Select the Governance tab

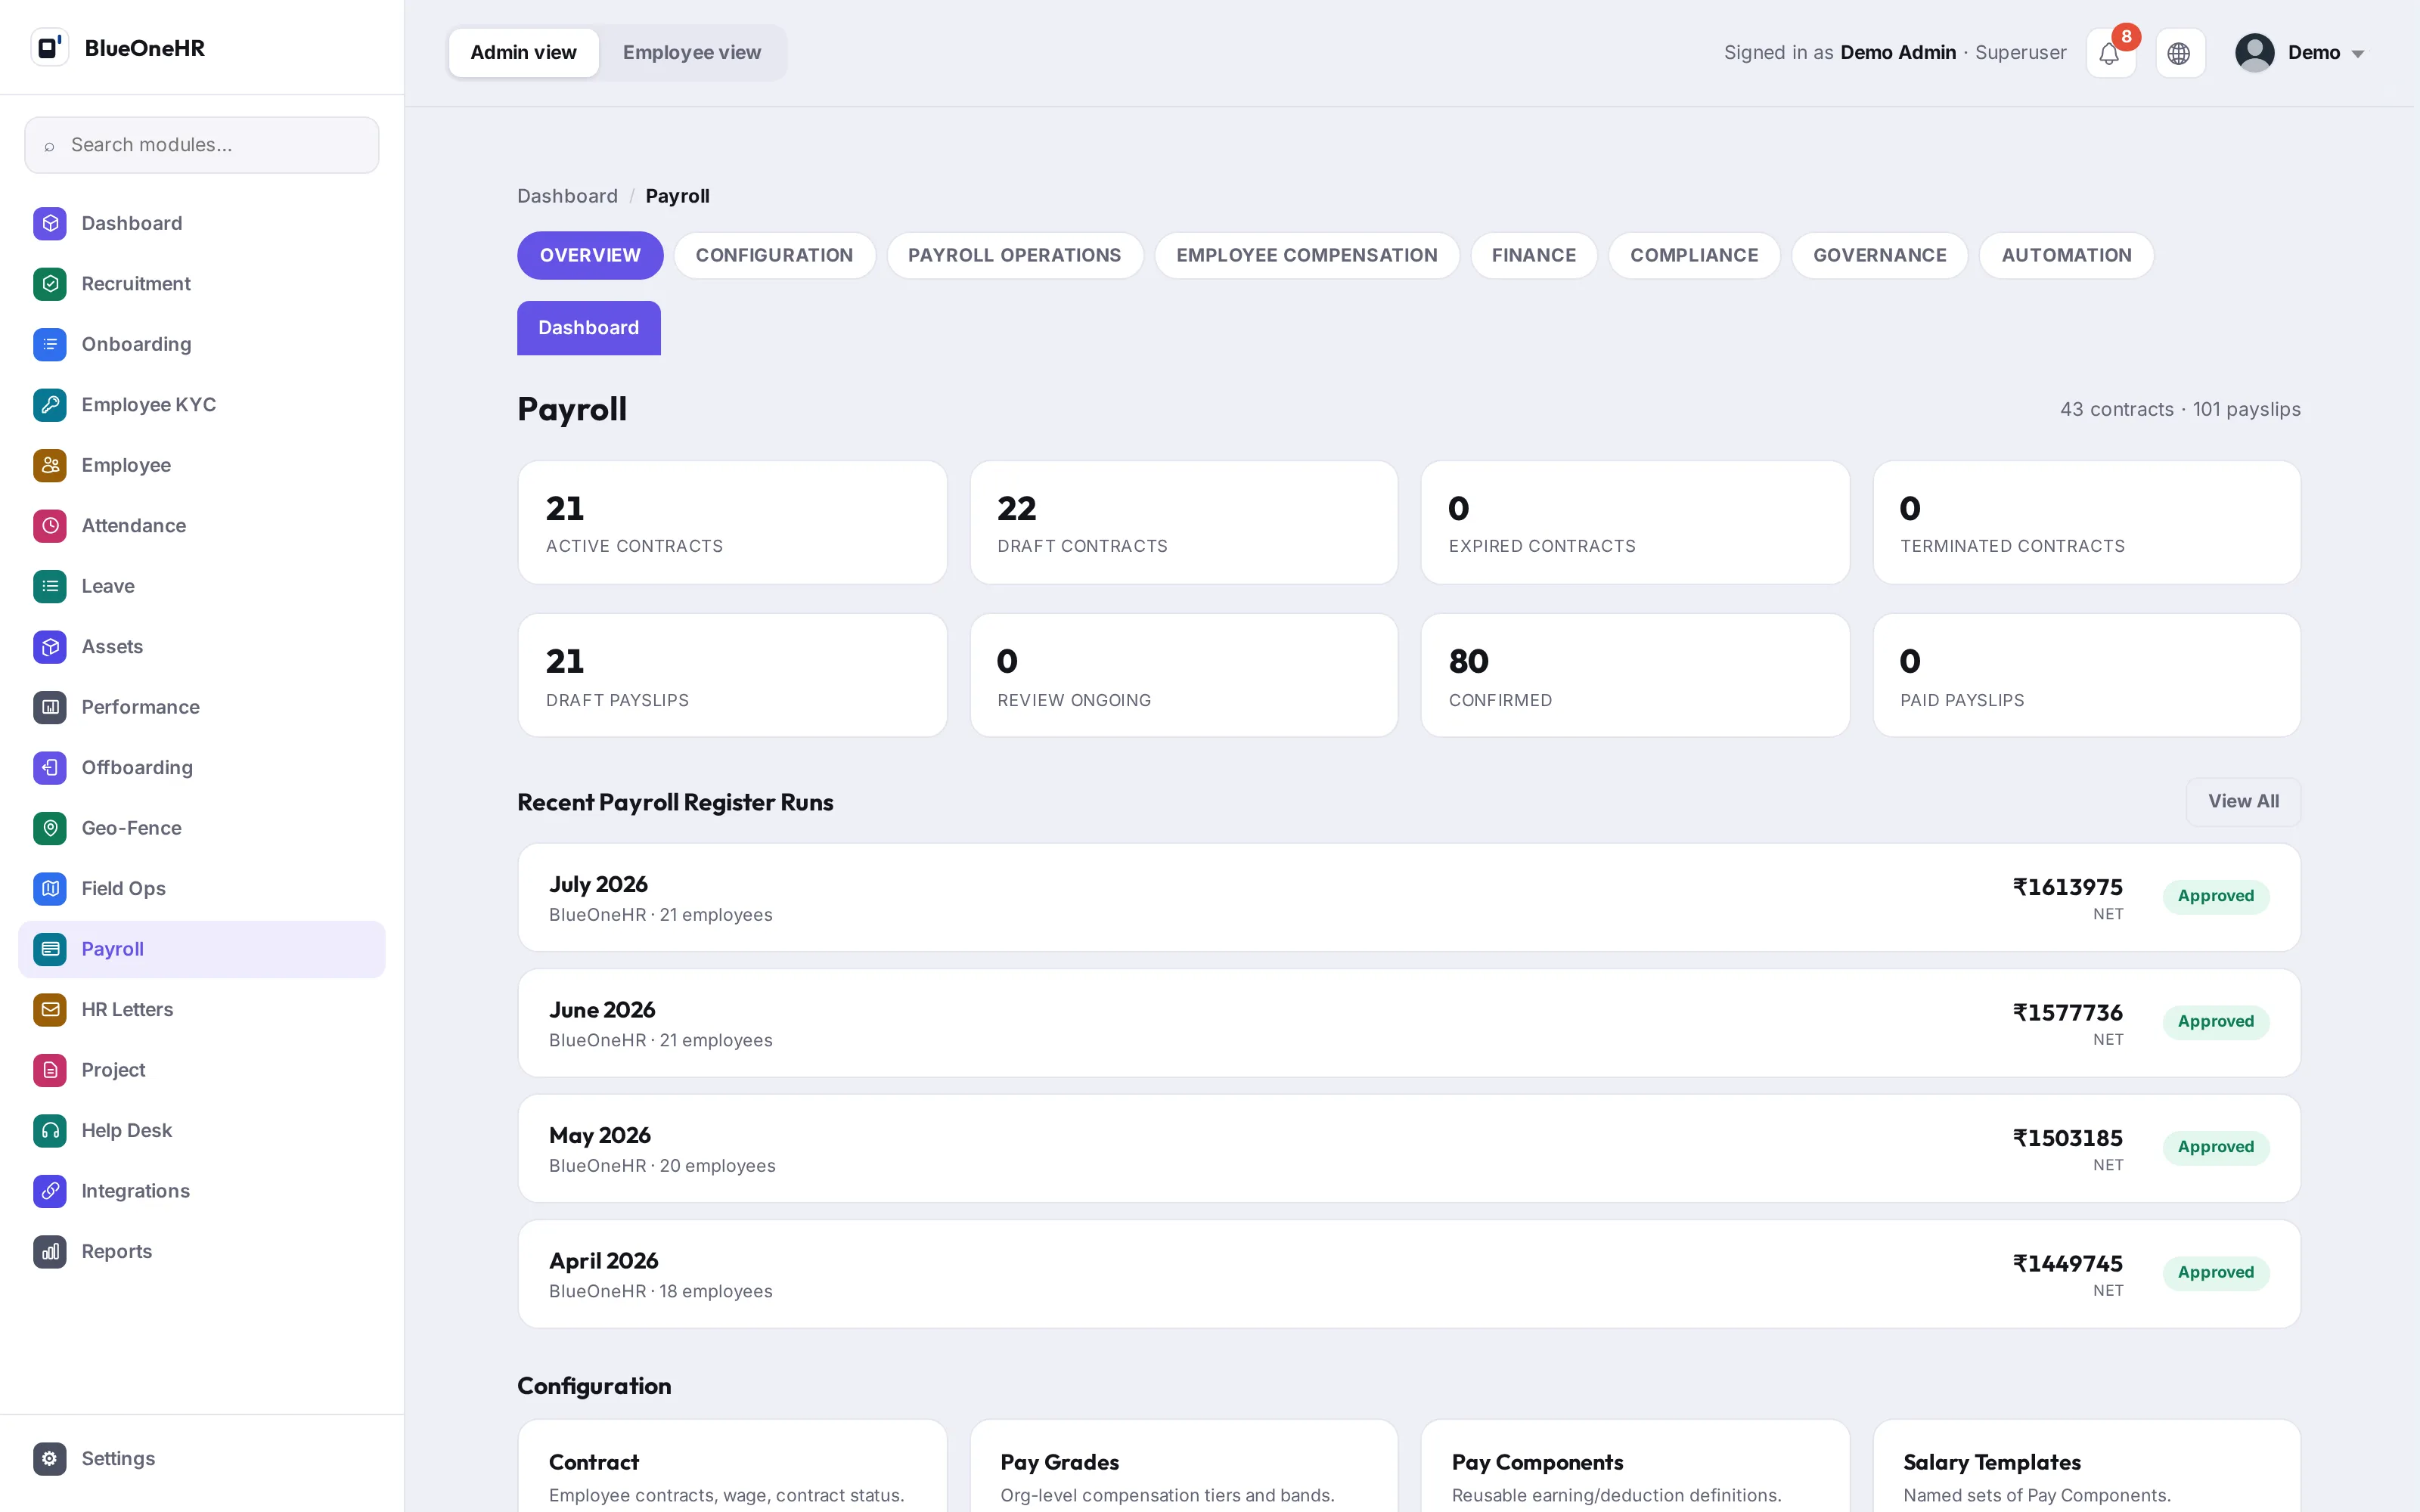click(1879, 255)
